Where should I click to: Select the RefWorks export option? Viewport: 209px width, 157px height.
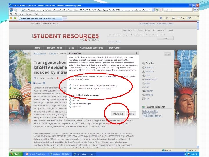pyautogui.click(x=70, y=106)
